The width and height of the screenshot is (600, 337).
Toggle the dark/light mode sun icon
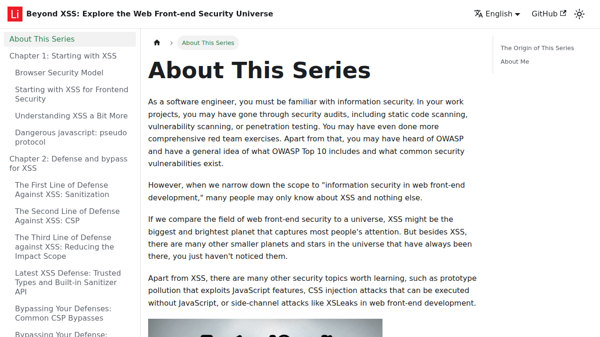[x=579, y=14]
